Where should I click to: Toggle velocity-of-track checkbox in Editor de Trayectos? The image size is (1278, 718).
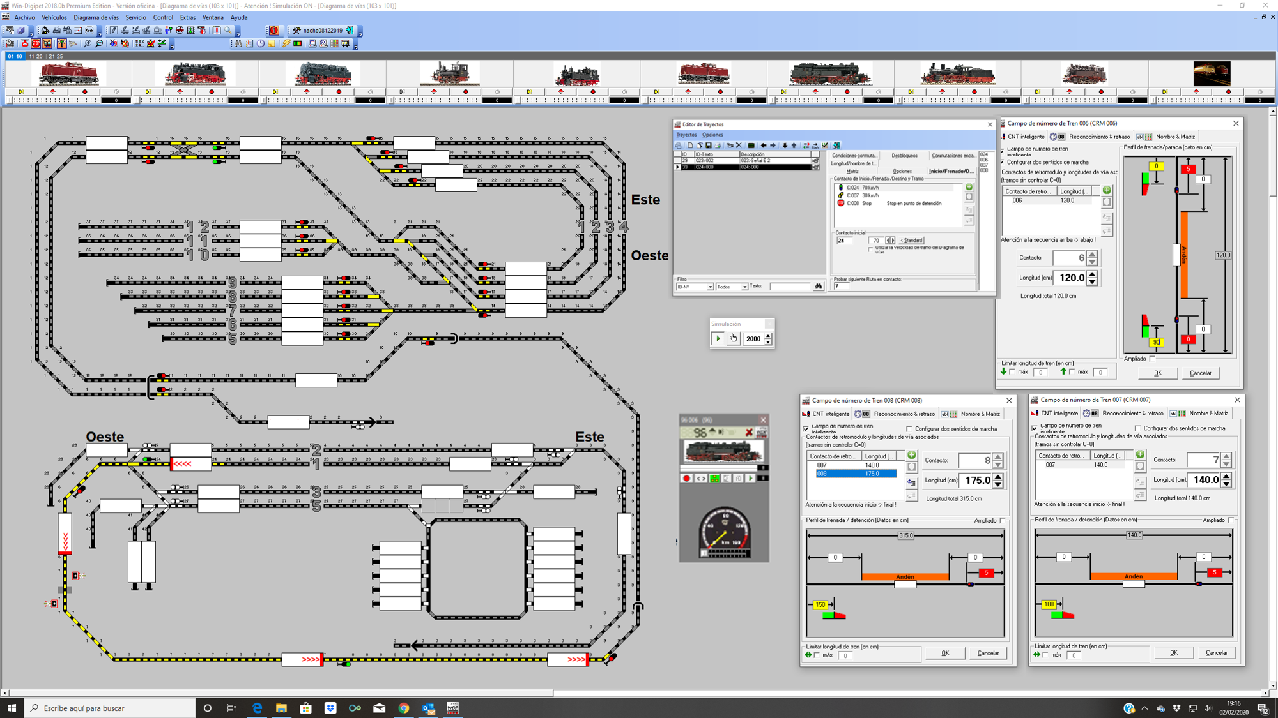pyautogui.click(x=870, y=249)
